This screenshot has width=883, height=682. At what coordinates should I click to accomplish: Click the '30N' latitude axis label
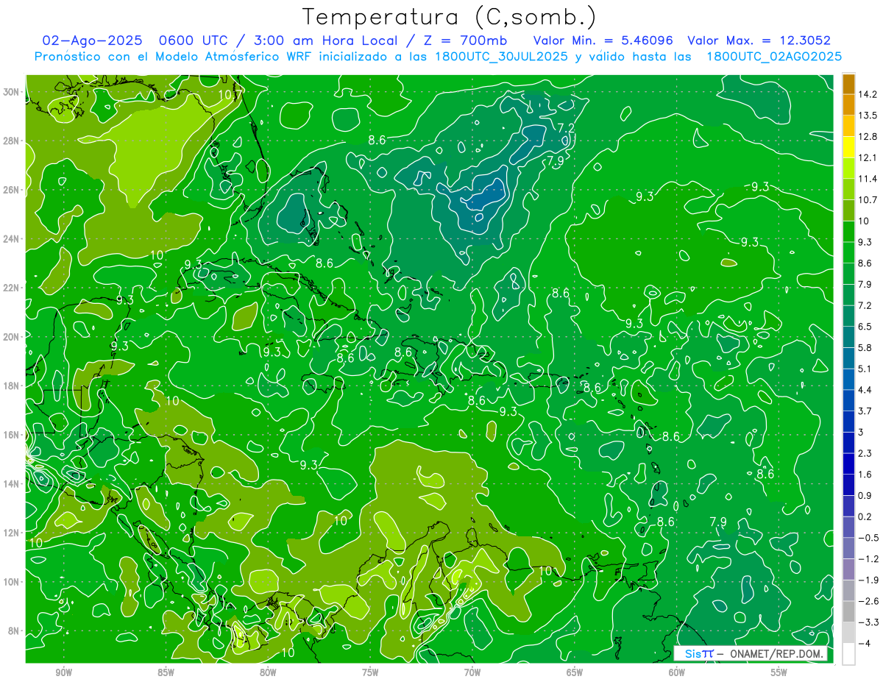[12, 92]
